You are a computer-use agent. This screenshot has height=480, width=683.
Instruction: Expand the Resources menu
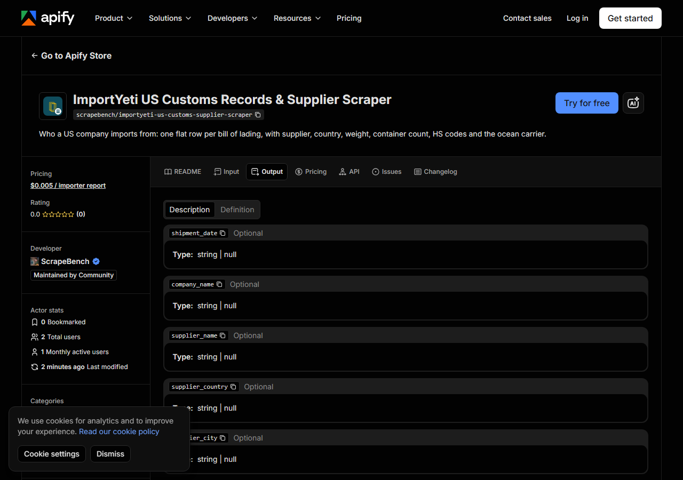coord(297,18)
